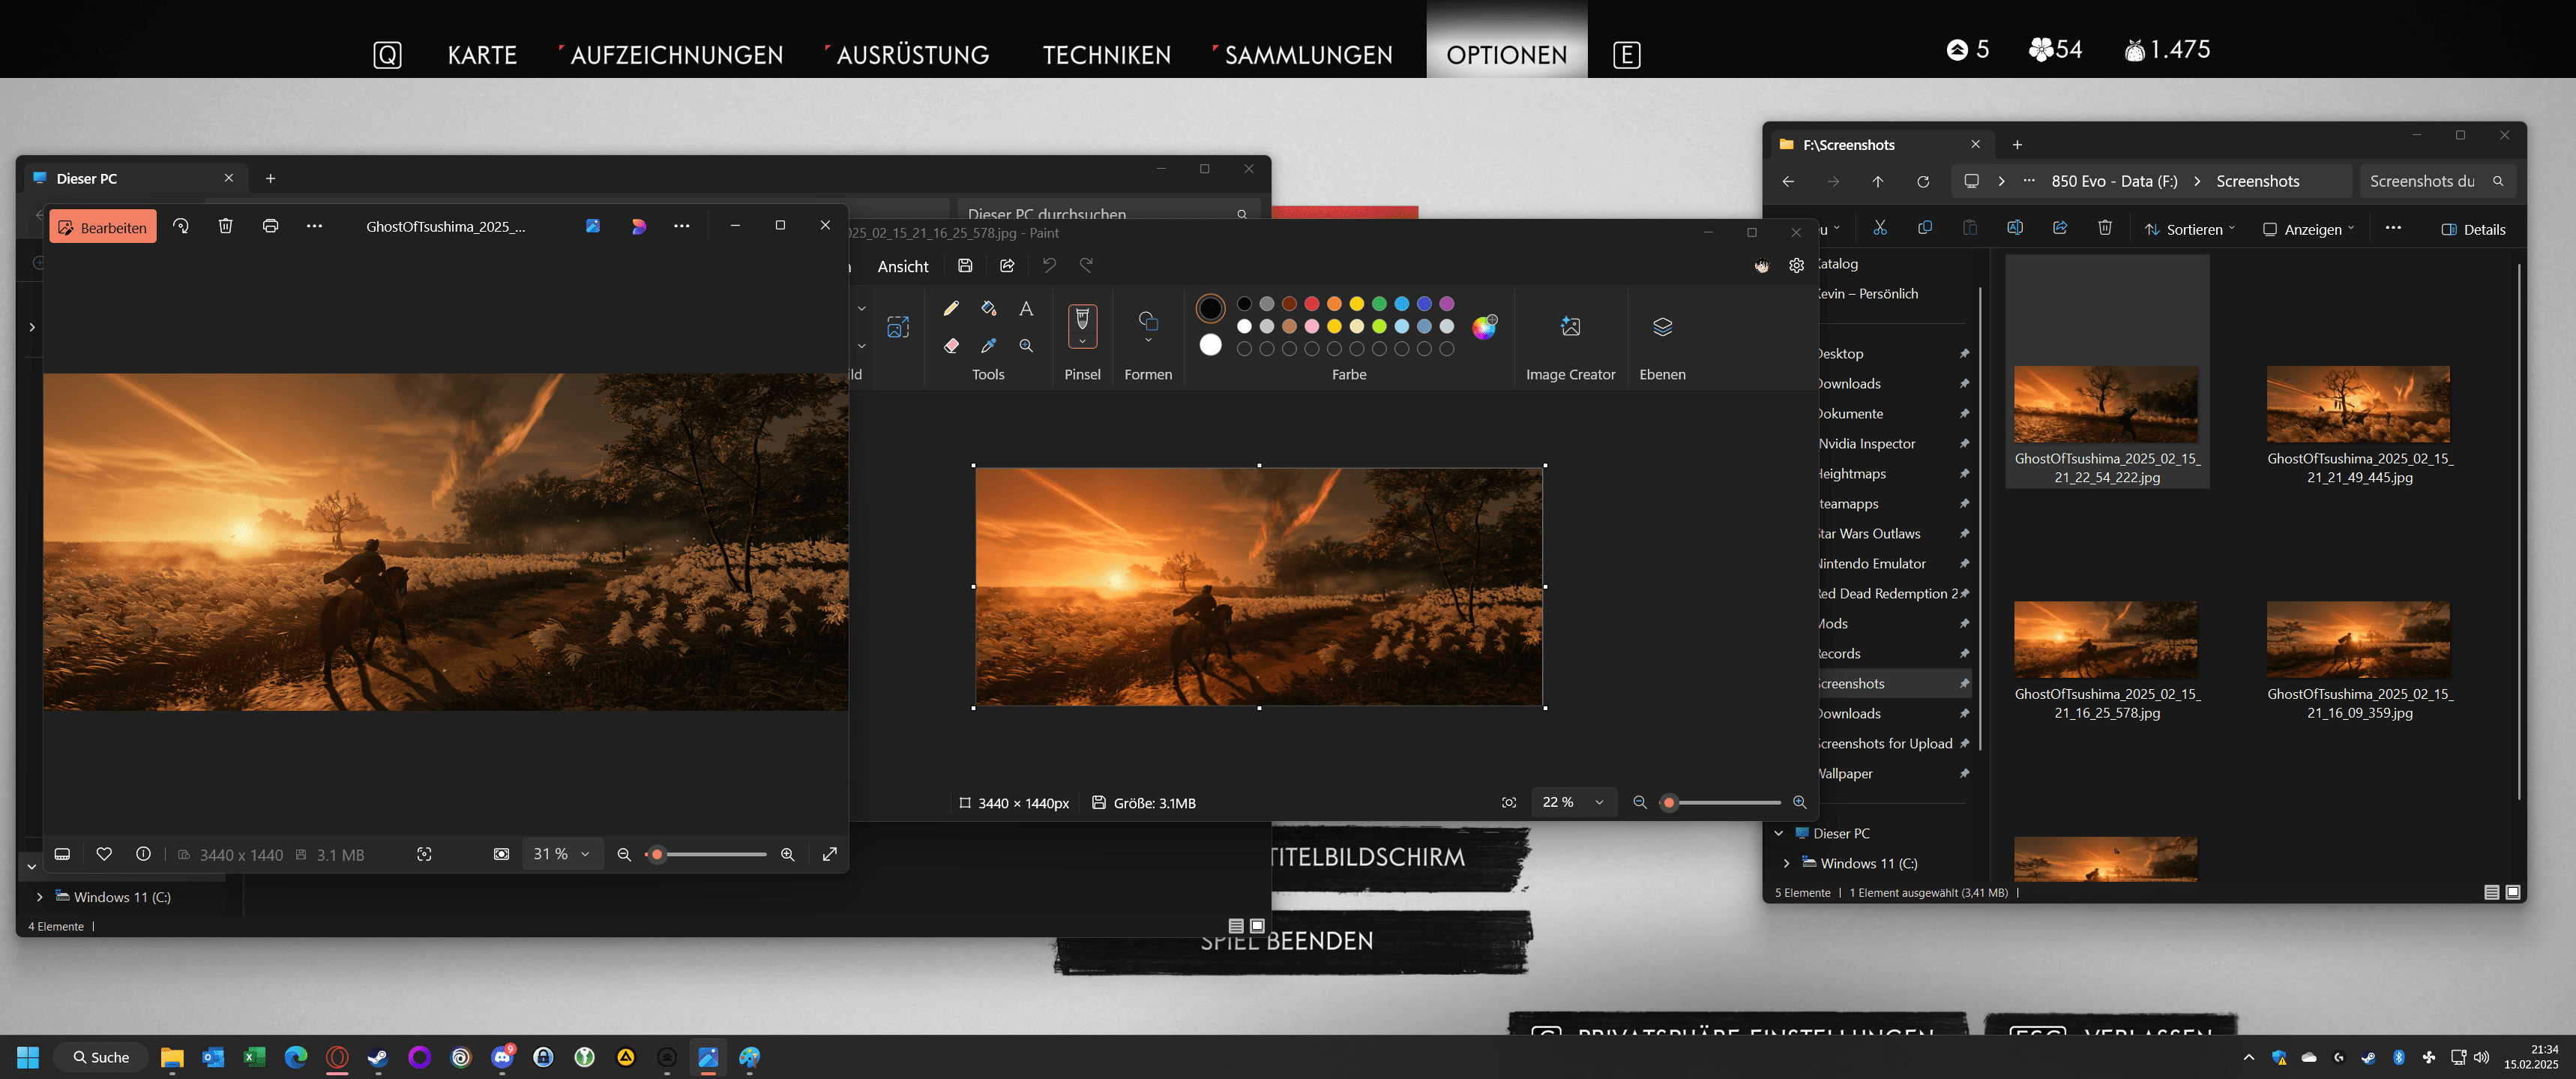Select the Text tool in Paint
Image resolution: width=2576 pixels, height=1079 pixels.
[1026, 308]
